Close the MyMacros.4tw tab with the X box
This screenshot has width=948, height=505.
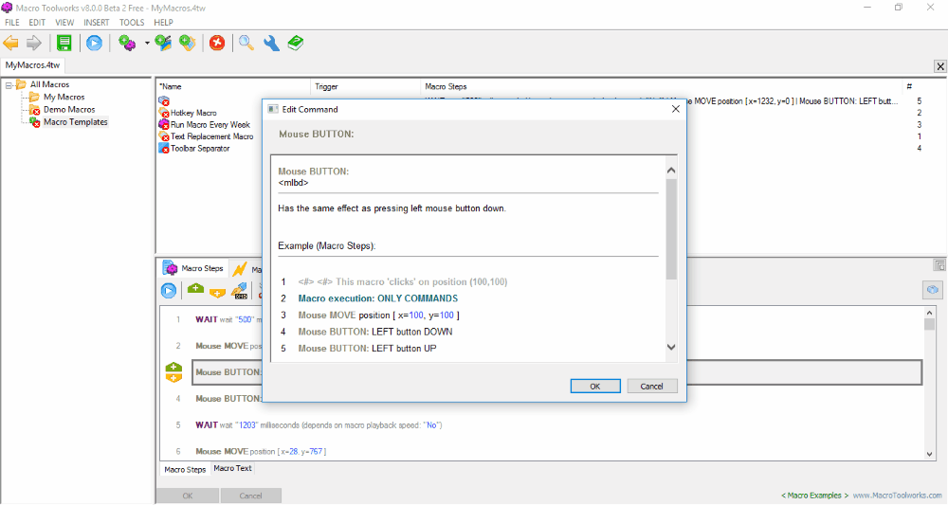(940, 66)
